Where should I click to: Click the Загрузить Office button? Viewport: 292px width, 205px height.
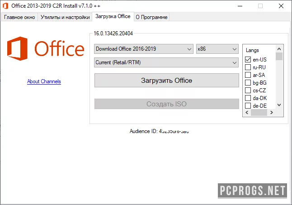[x=166, y=80]
